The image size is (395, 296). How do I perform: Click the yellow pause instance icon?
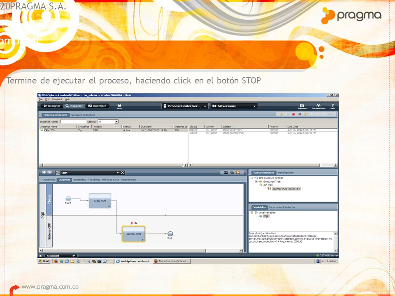point(281,114)
